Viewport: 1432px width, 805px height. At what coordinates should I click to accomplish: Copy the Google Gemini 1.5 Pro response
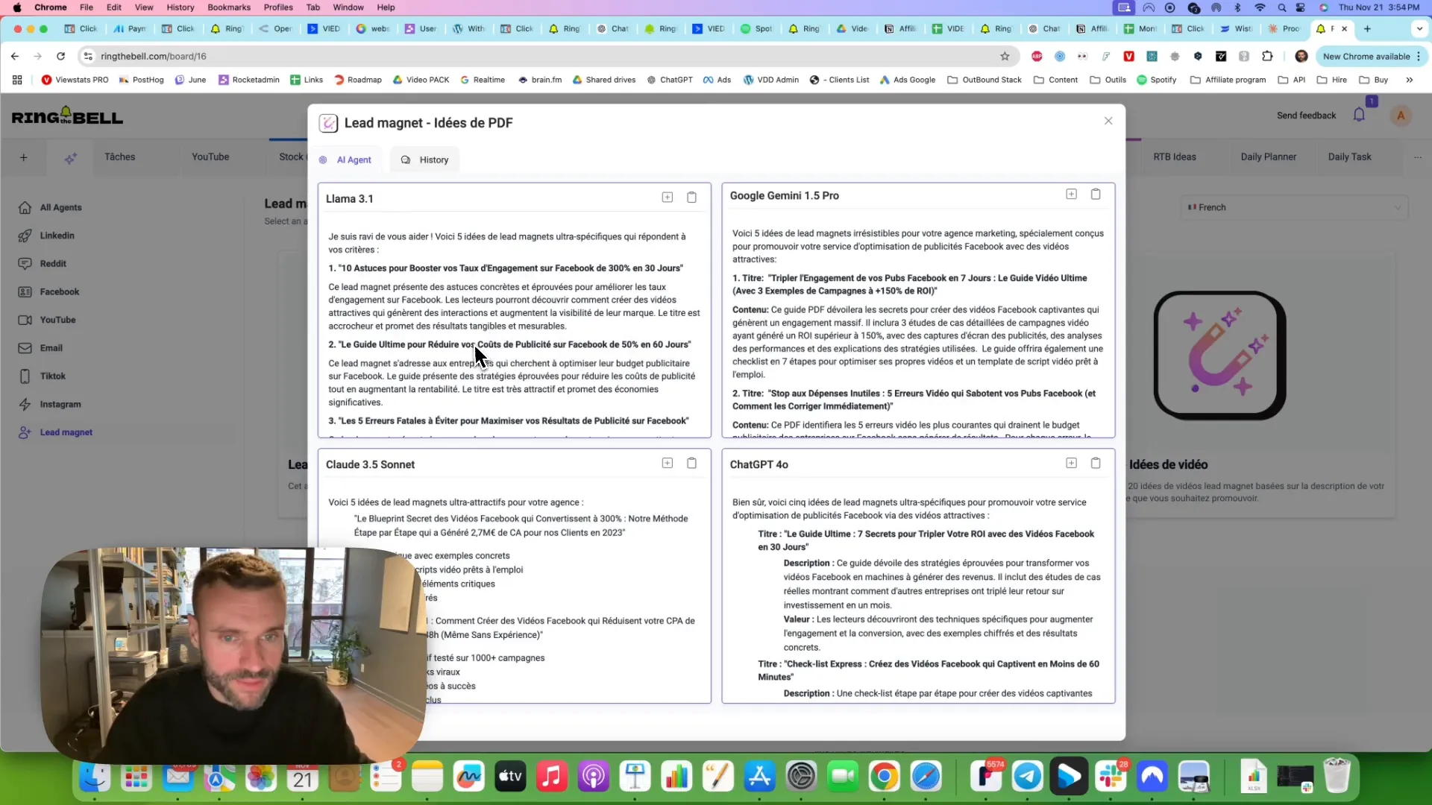(x=1096, y=195)
